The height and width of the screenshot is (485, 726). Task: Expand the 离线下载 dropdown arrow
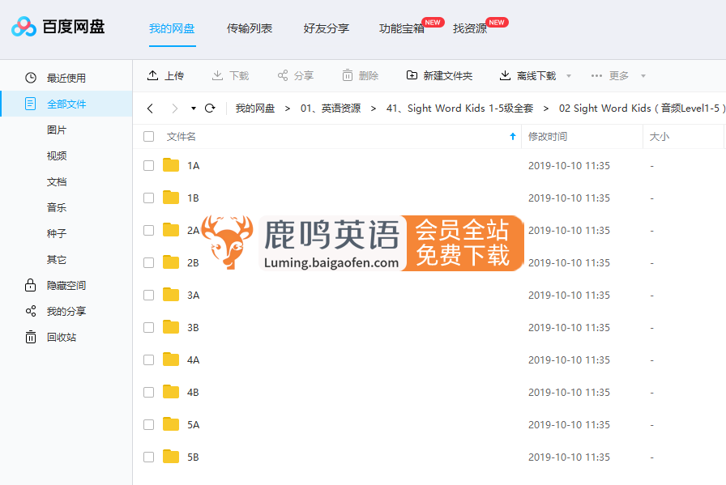[x=569, y=76]
